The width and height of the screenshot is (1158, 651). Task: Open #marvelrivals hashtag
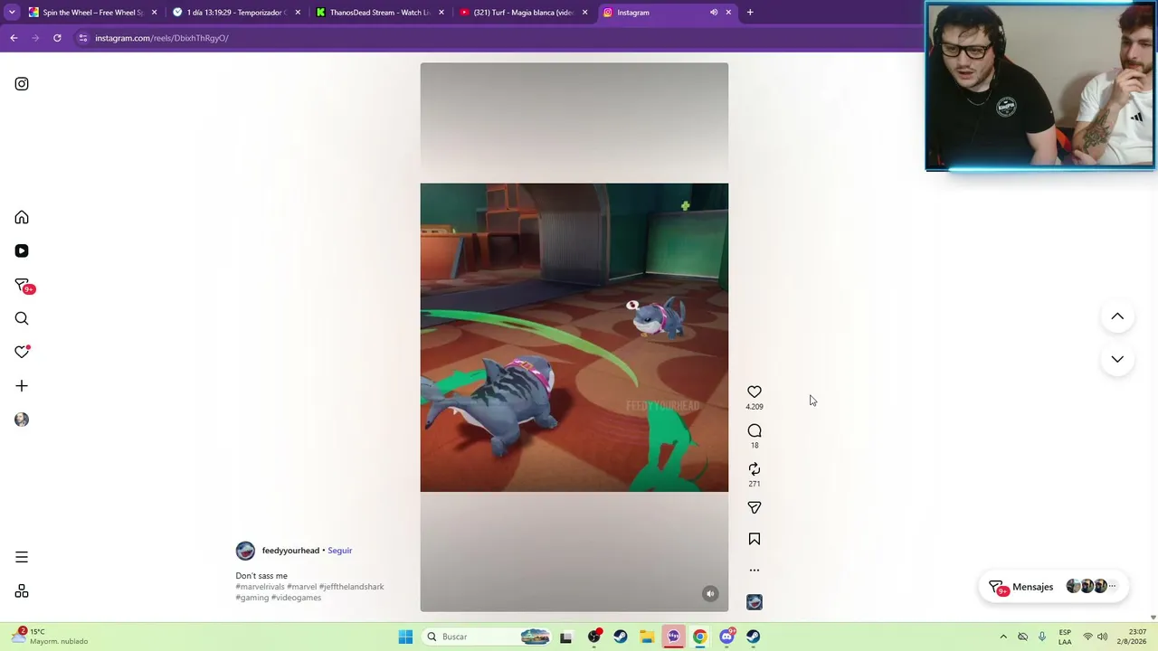(x=260, y=587)
